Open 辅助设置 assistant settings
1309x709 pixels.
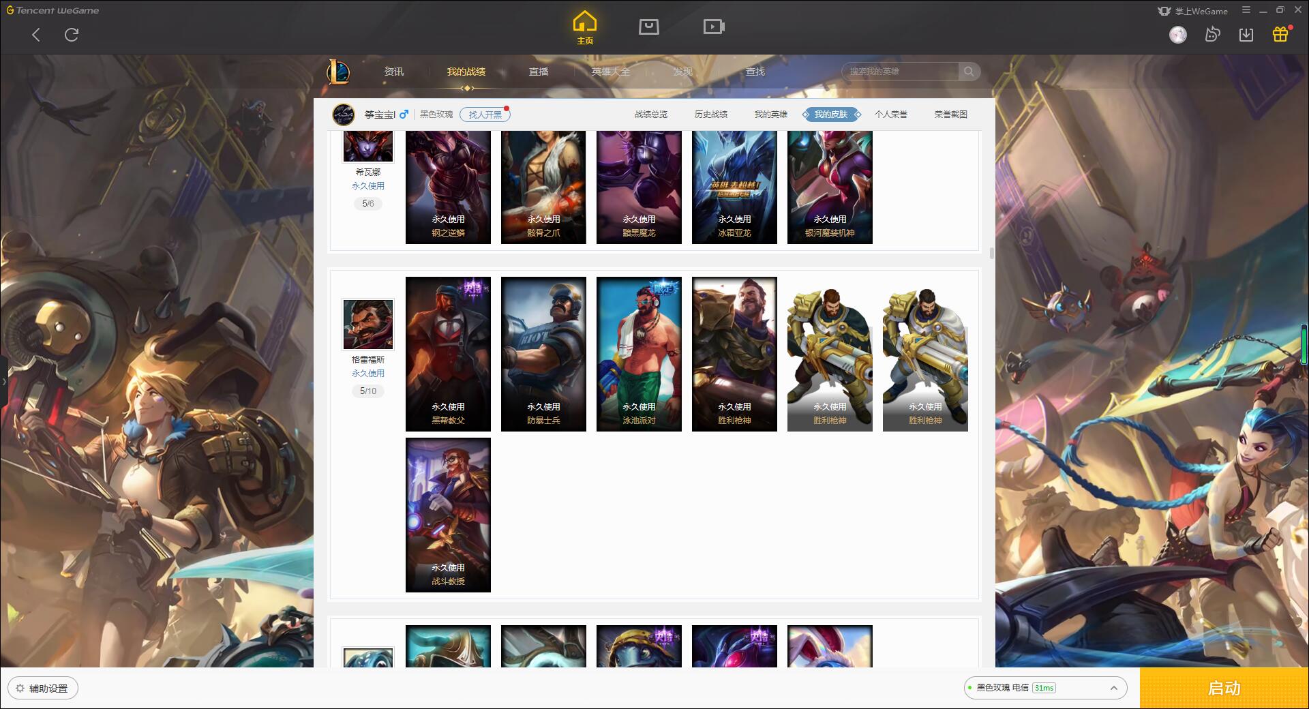(43, 689)
